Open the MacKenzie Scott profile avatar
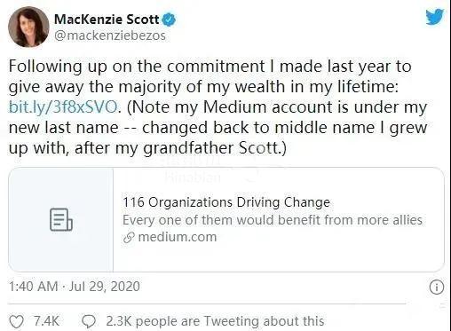The width and height of the screenshot is (451, 331). (x=28, y=27)
